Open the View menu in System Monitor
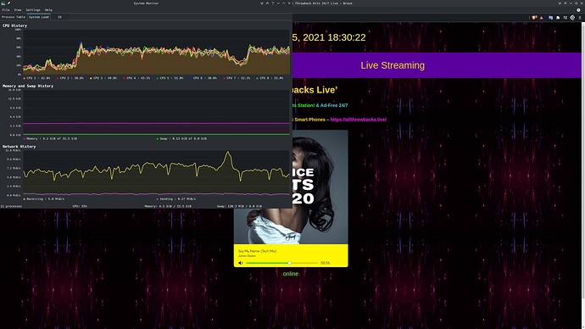 coord(18,10)
